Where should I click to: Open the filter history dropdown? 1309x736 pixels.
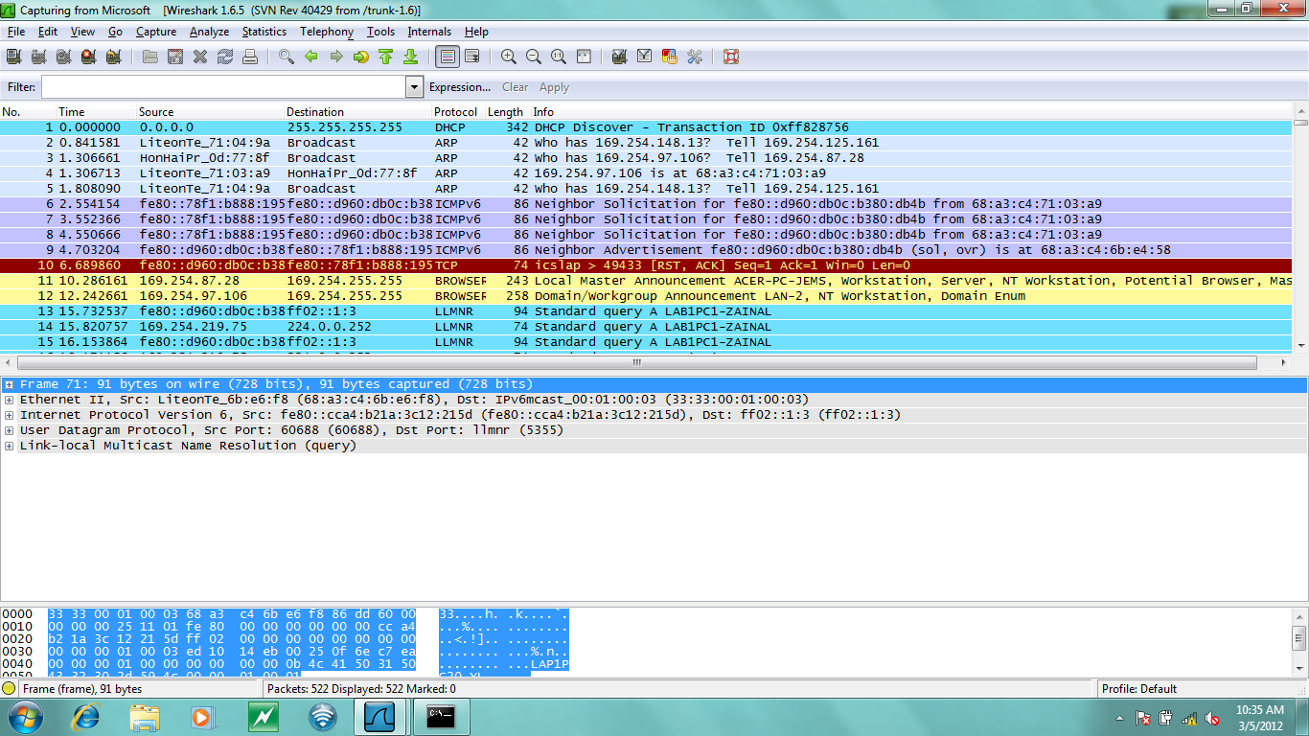(x=414, y=86)
